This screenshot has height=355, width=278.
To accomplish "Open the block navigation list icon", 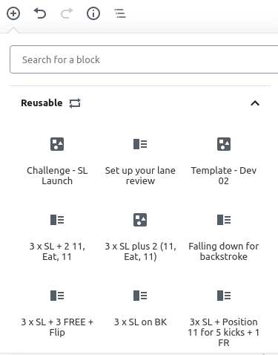I will (x=120, y=13).
